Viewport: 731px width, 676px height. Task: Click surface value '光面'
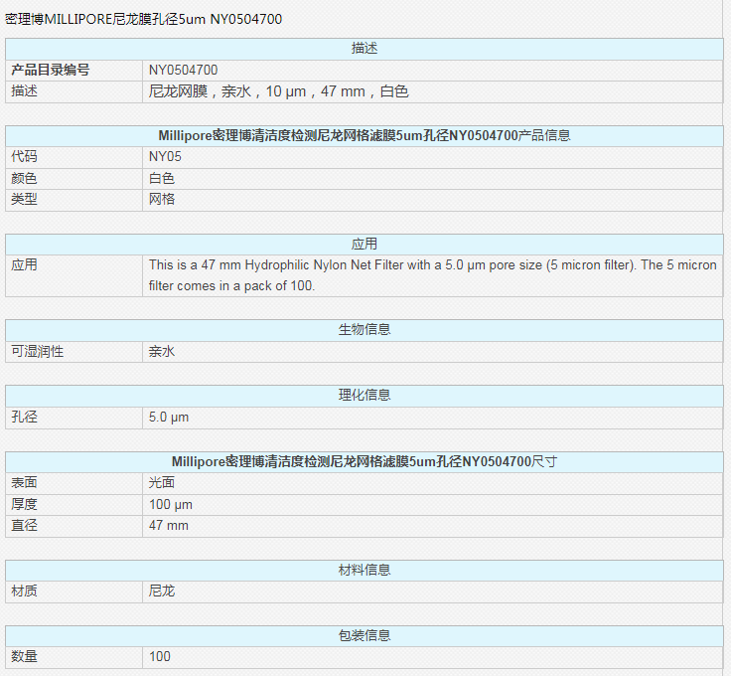point(162,483)
